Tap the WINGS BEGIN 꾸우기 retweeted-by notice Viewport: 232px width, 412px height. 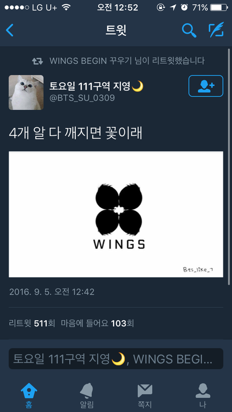pos(127,61)
